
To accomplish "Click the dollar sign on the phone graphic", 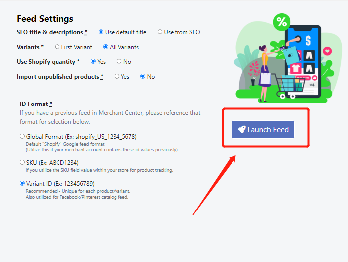I will [308, 40].
